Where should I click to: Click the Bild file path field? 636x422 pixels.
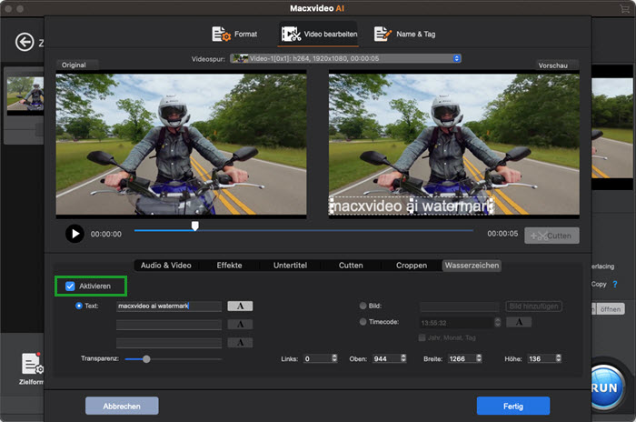[460, 306]
